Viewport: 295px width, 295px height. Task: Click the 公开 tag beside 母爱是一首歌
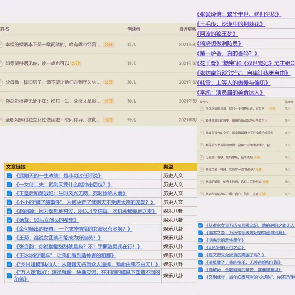(257, 158)
